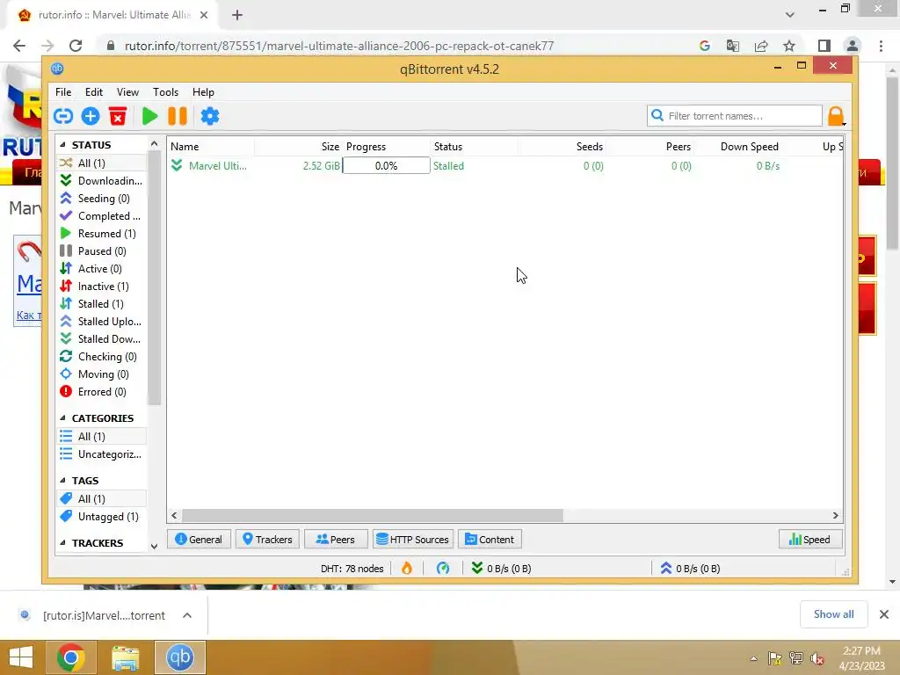Select the Resumed (1) filter
The image size is (900, 675).
102,234
